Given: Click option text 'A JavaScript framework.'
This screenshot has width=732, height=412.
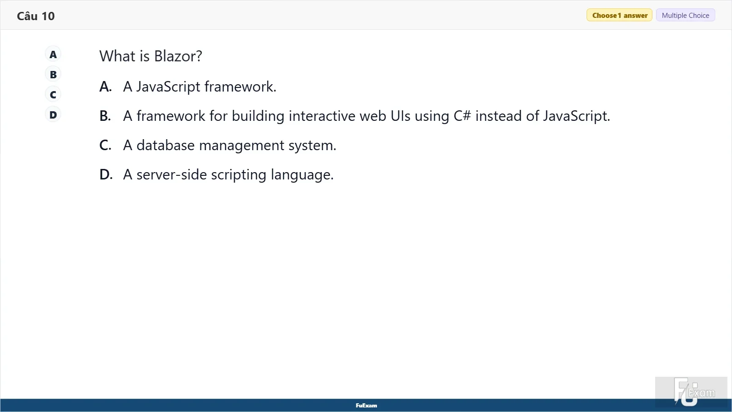Looking at the screenshot, I should click(199, 87).
